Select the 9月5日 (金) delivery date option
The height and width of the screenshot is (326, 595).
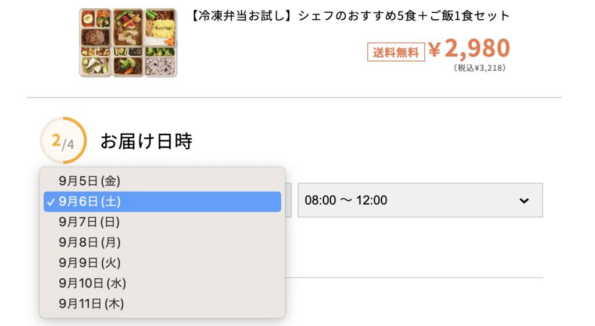click(x=89, y=181)
